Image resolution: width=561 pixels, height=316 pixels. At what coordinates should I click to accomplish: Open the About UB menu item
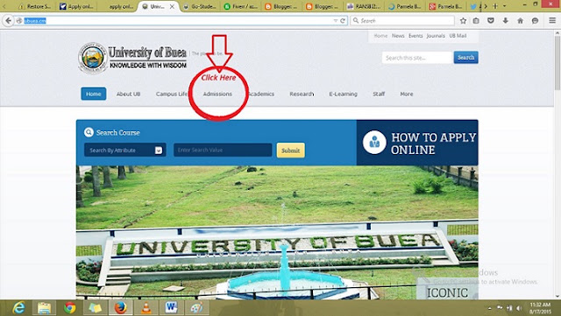click(x=129, y=94)
